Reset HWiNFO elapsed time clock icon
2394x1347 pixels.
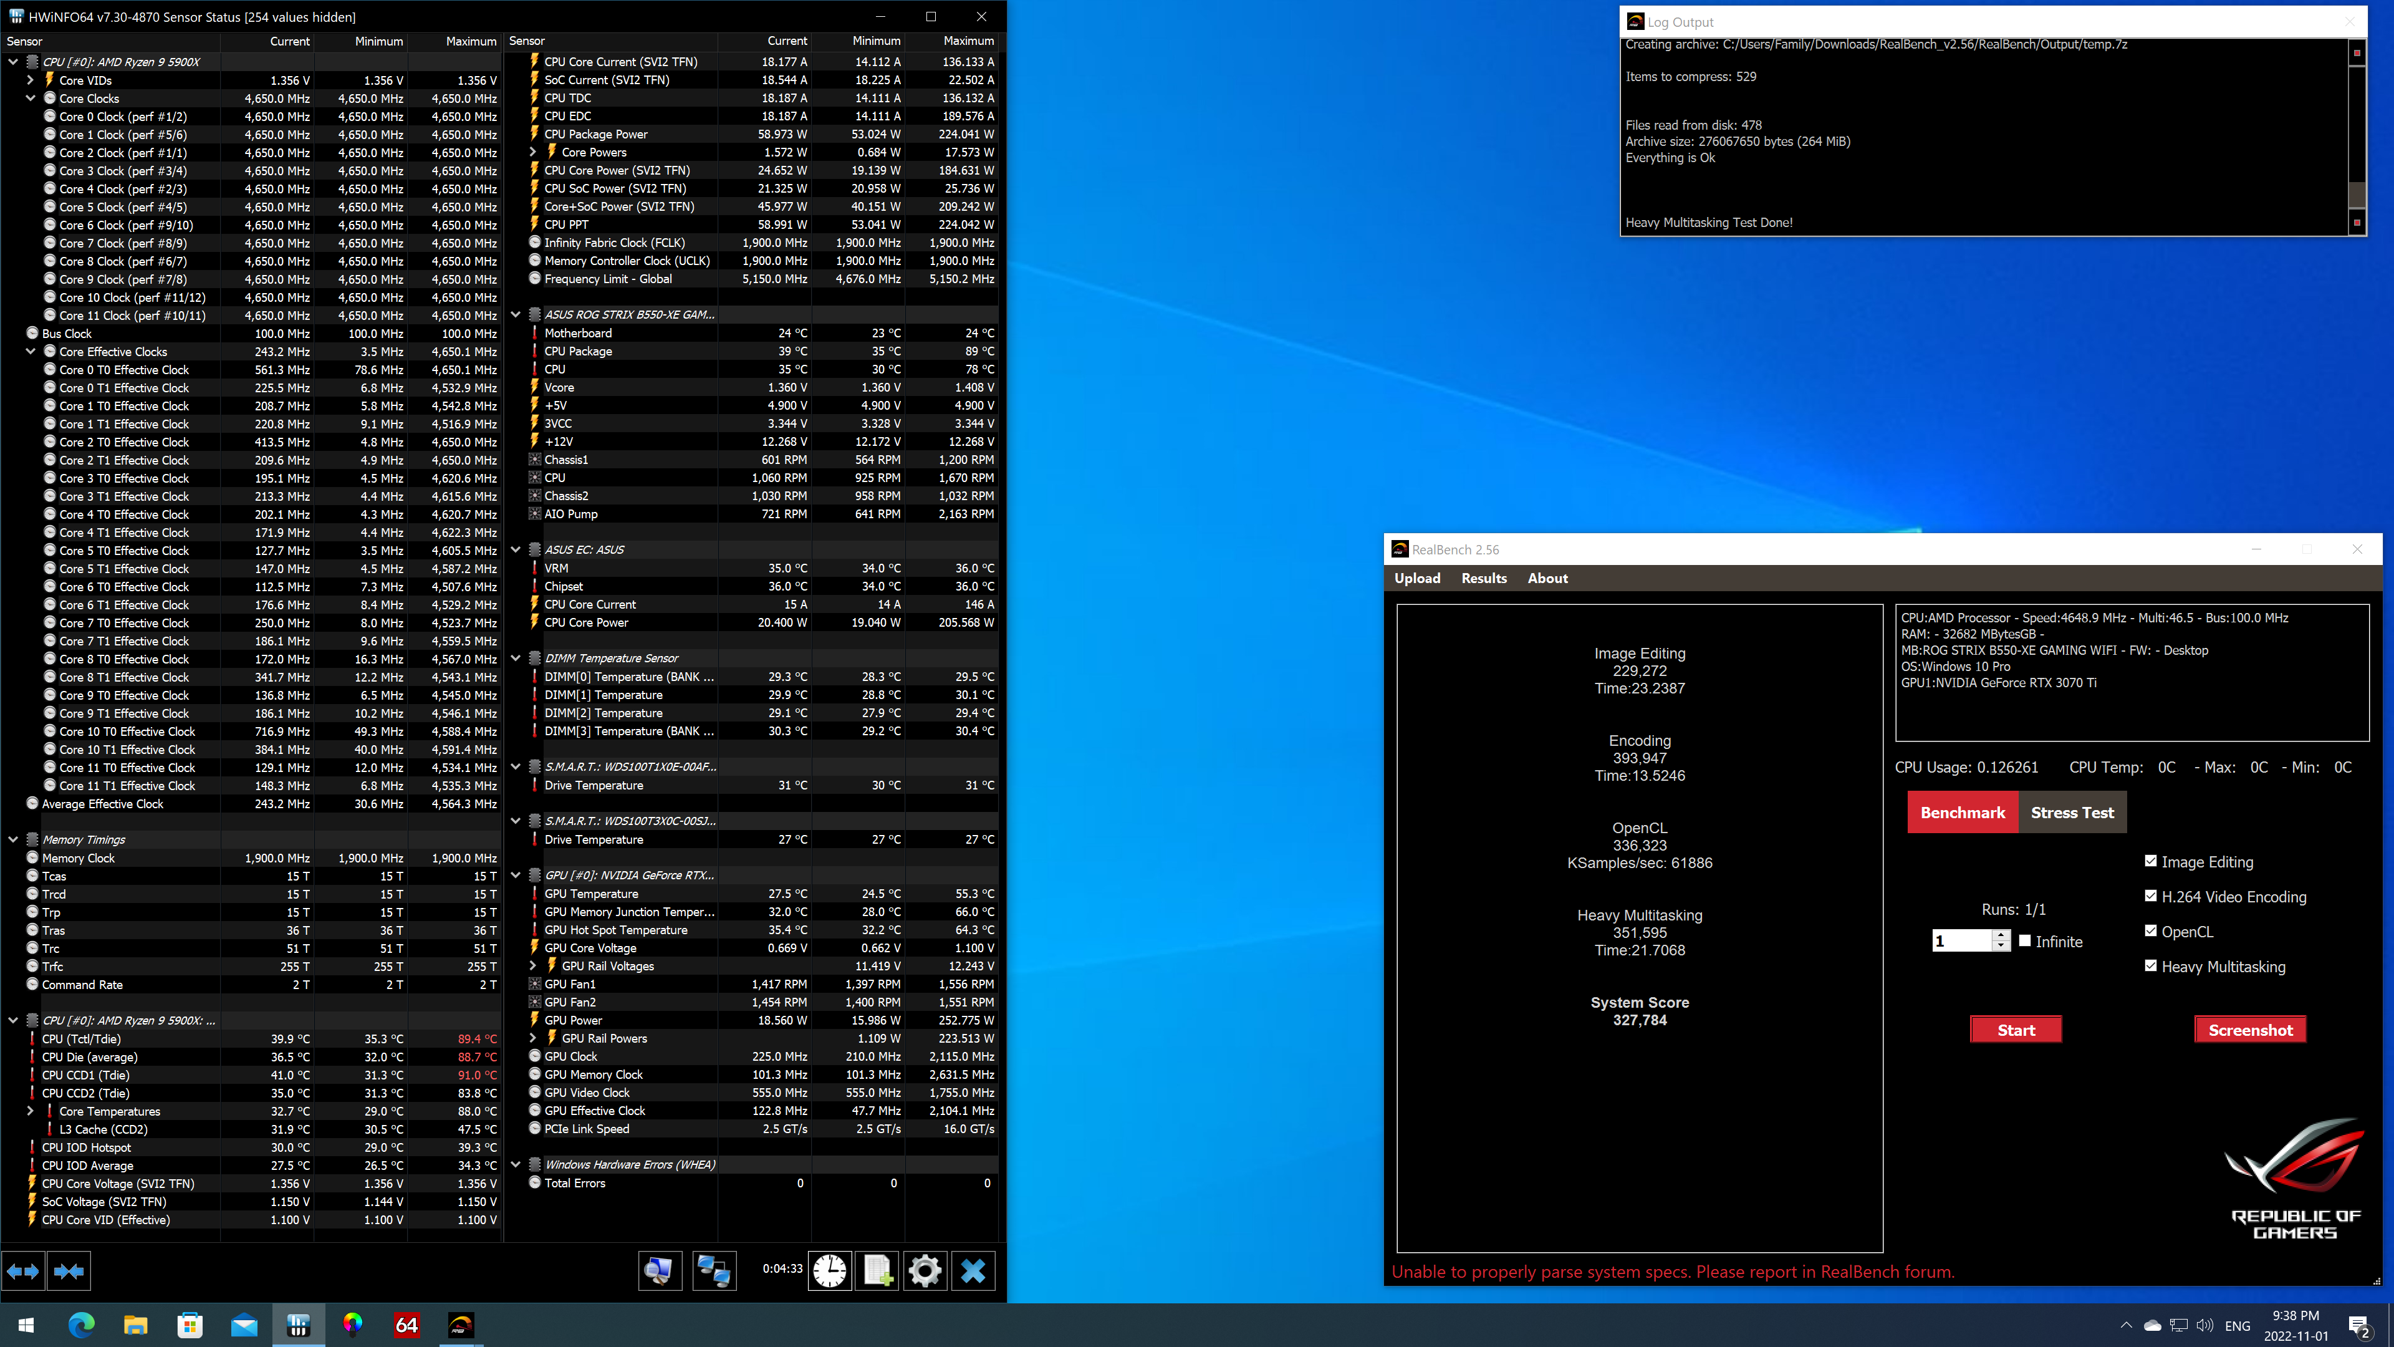pos(830,1270)
